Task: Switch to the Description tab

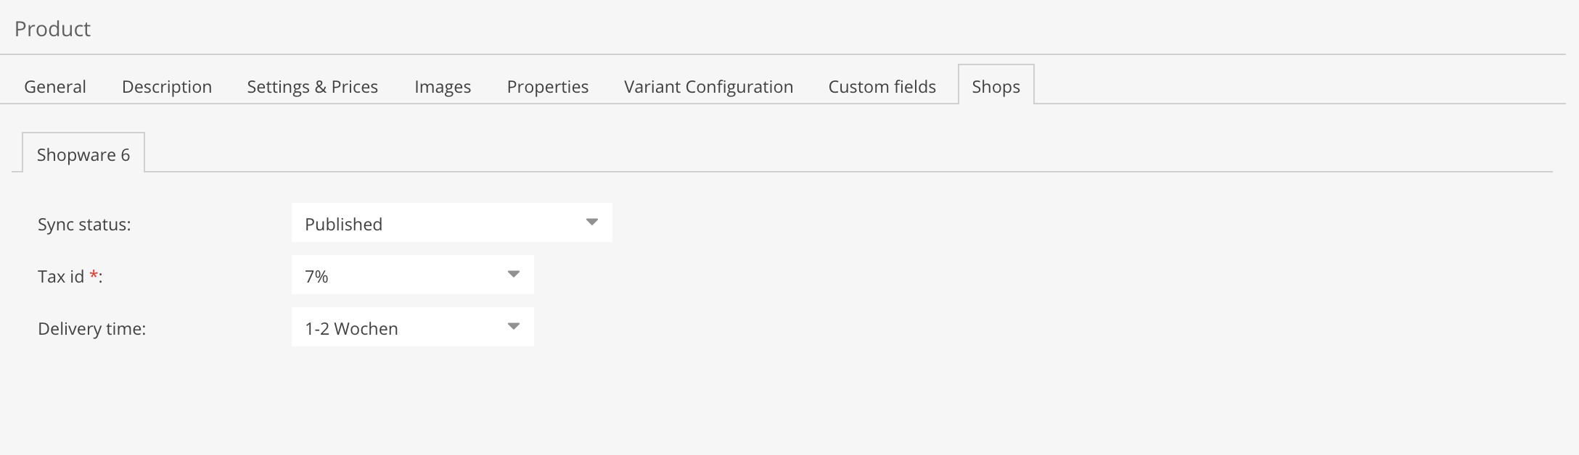Action: pyautogui.click(x=167, y=87)
